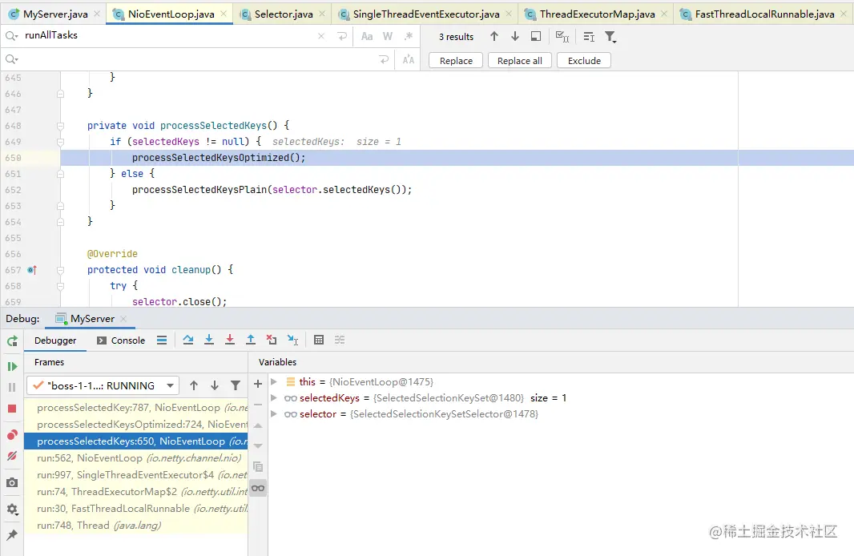Click Force Step Into red arrow
The height and width of the screenshot is (556, 854).
(230, 340)
